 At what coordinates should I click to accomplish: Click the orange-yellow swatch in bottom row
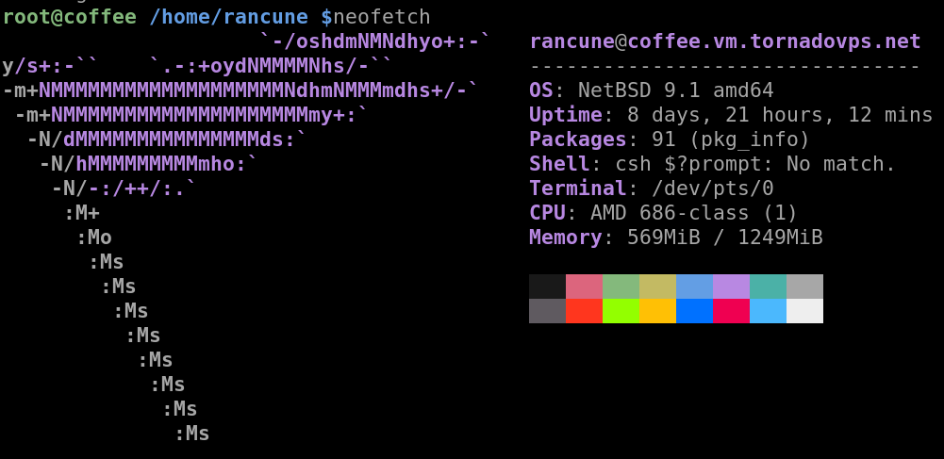657,311
